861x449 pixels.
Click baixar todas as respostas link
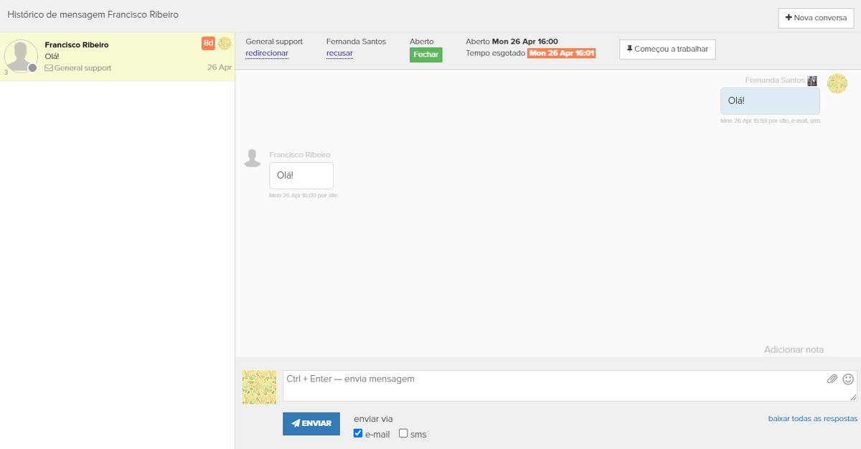tap(812, 419)
